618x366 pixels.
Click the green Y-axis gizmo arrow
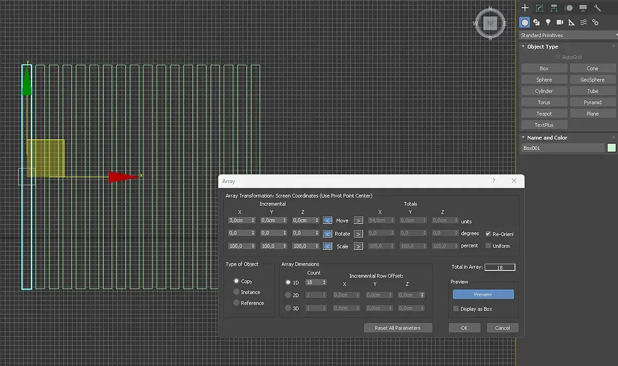[x=27, y=81]
